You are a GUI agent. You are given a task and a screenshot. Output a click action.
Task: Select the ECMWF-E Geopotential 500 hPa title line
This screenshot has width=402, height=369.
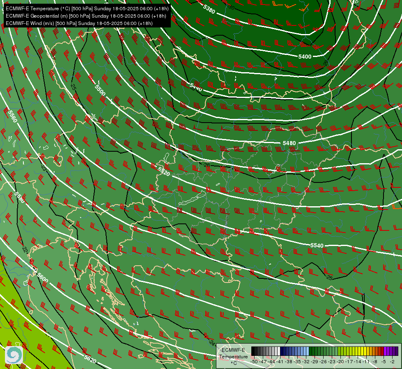pyautogui.click(x=86, y=16)
